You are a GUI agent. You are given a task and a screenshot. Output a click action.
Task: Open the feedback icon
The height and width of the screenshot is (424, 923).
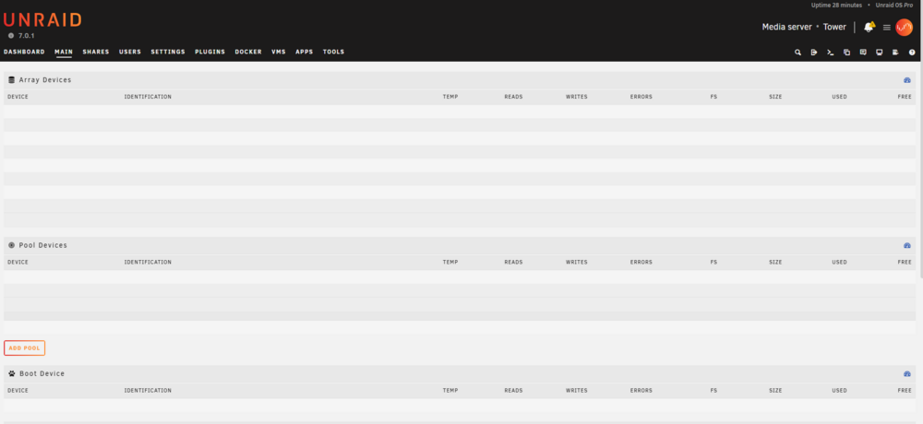[863, 53]
